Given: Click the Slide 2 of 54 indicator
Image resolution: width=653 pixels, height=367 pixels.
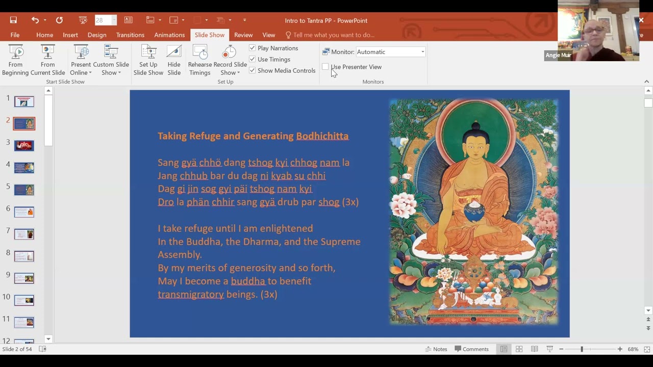Looking at the screenshot, I should pos(17,349).
